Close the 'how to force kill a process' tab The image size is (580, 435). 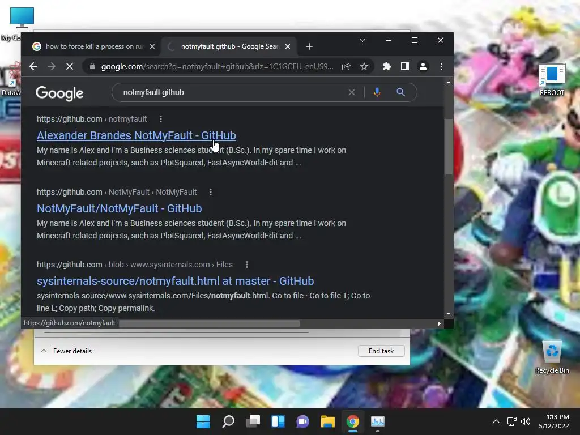152,46
